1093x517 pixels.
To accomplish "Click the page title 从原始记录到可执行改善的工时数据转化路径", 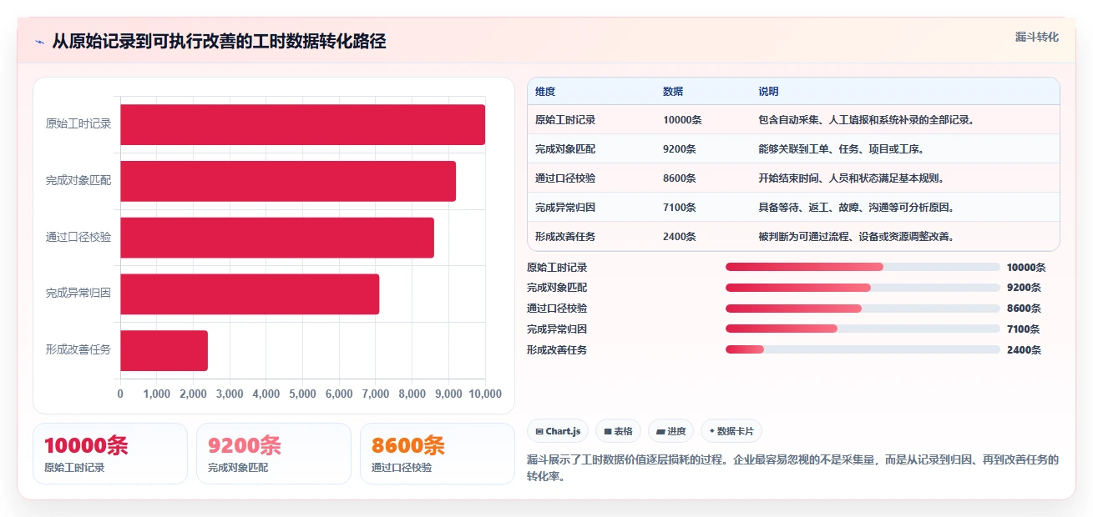I will pyautogui.click(x=219, y=42).
